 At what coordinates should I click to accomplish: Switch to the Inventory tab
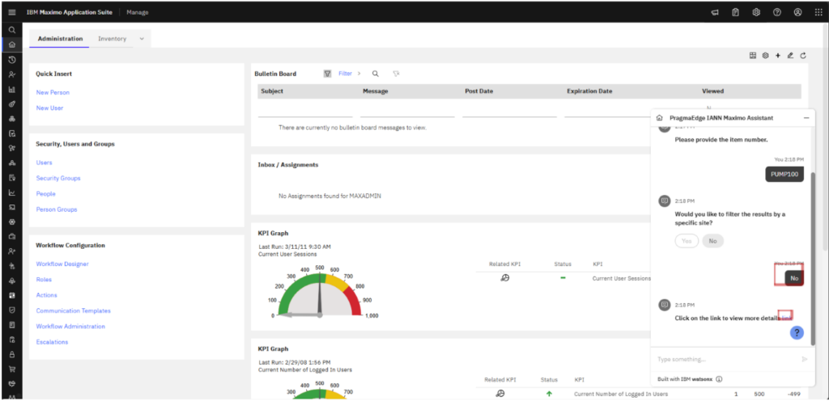tap(112, 39)
